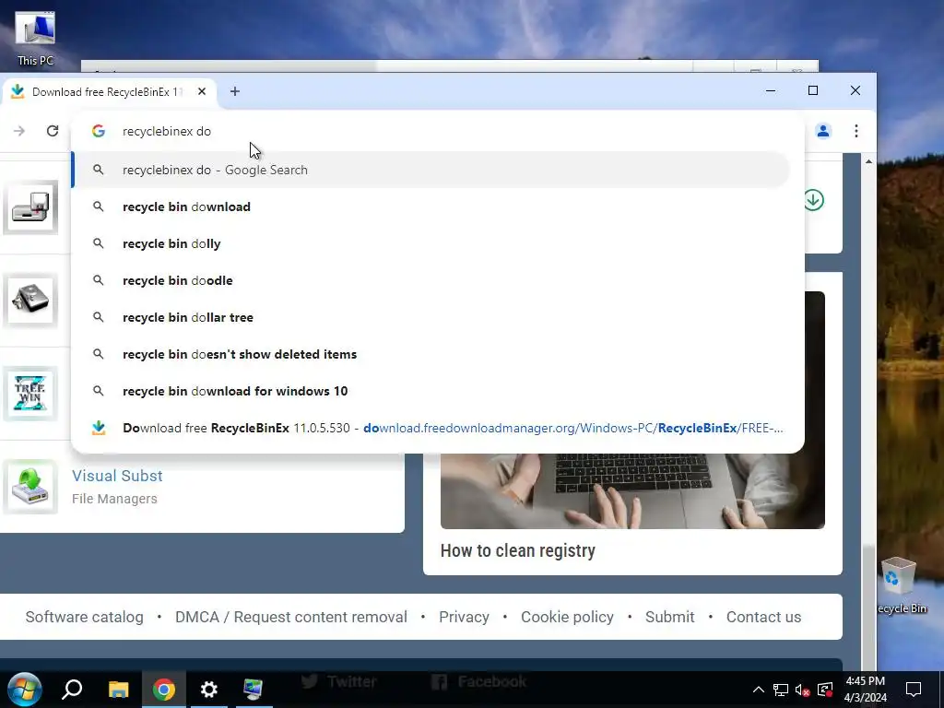Image resolution: width=944 pixels, height=708 pixels.
Task: Open the Recycle Bin desktop icon
Action: (x=902, y=584)
